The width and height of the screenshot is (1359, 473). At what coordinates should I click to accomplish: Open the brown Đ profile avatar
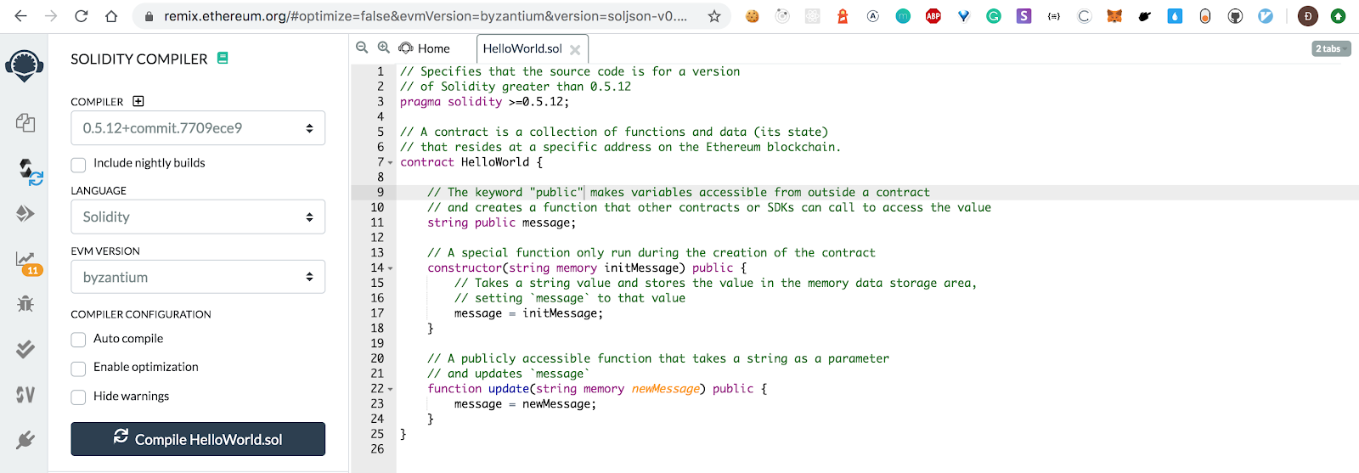tap(1308, 16)
